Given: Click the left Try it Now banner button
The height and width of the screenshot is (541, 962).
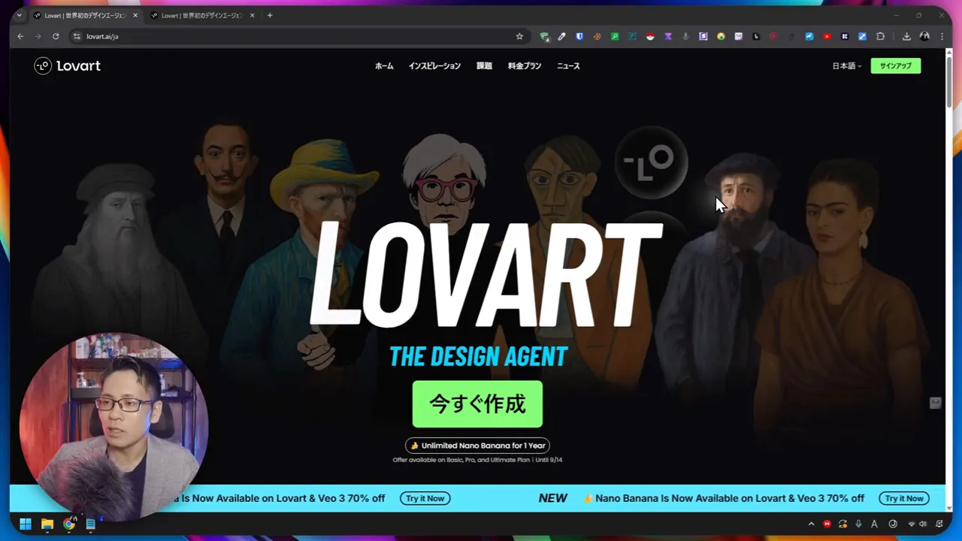Looking at the screenshot, I should [425, 498].
